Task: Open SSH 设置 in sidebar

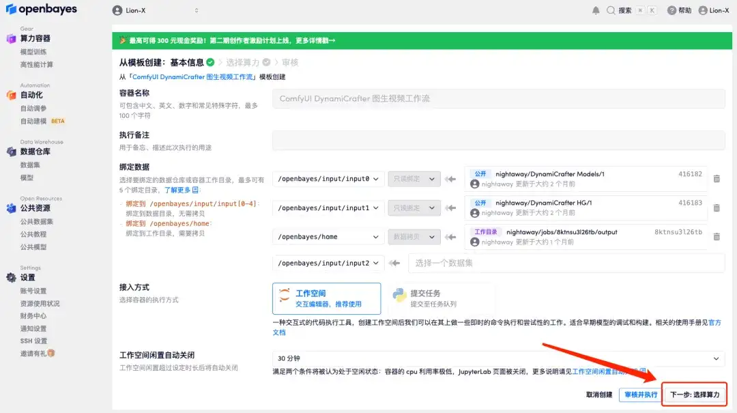Action: tap(33, 341)
